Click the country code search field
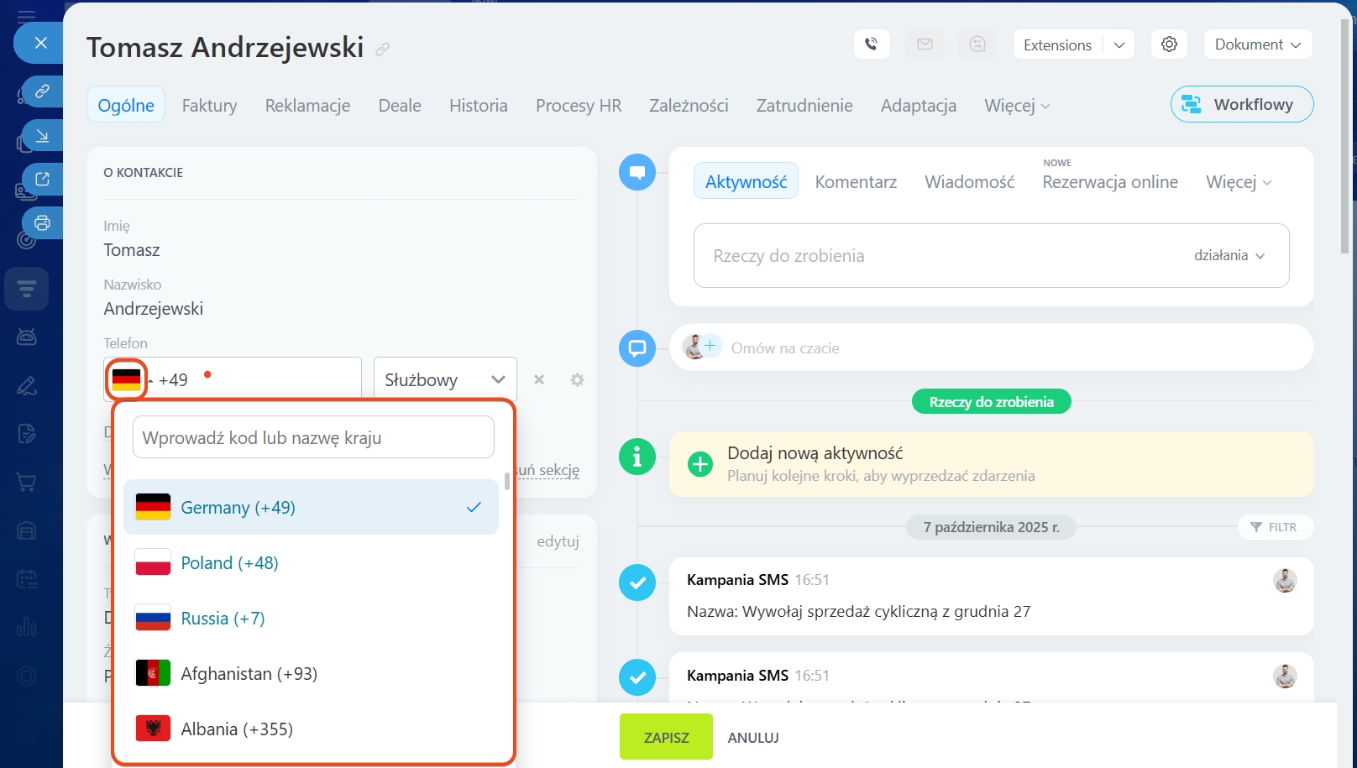 coord(313,438)
